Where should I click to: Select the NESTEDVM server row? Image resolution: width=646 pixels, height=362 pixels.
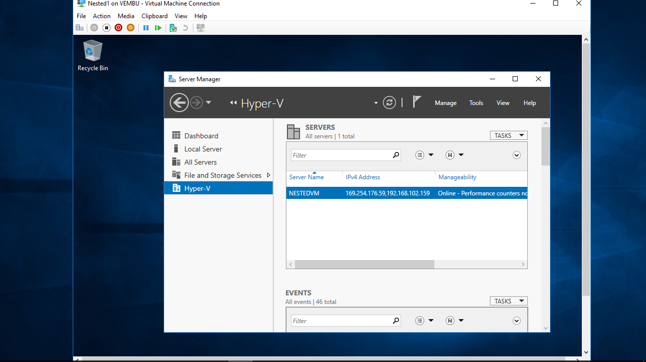(x=407, y=193)
